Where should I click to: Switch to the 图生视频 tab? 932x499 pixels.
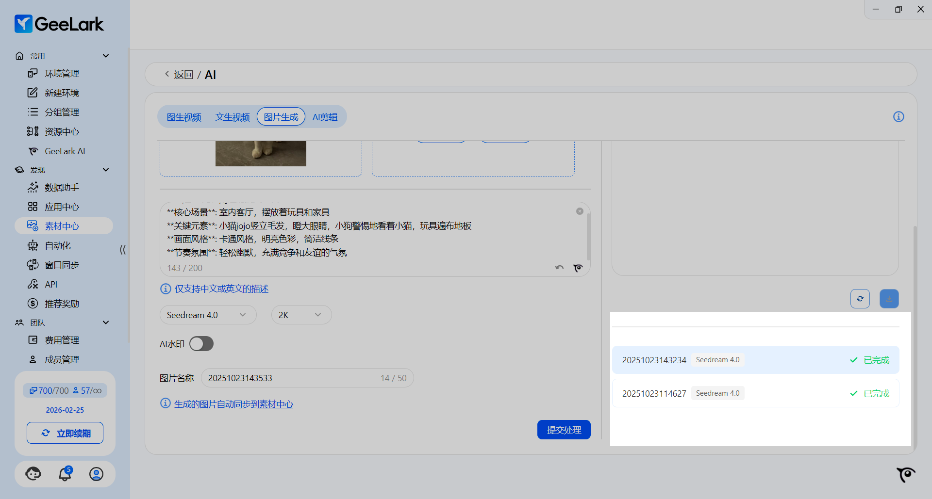[184, 117]
